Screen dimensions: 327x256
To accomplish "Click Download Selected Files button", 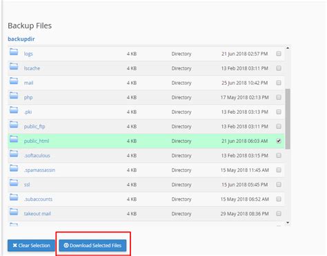I will [x=92, y=246].
